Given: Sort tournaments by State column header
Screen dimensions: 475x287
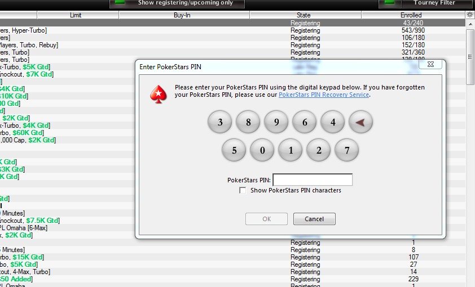Looking at the screenshot, I should coord(306,15).
